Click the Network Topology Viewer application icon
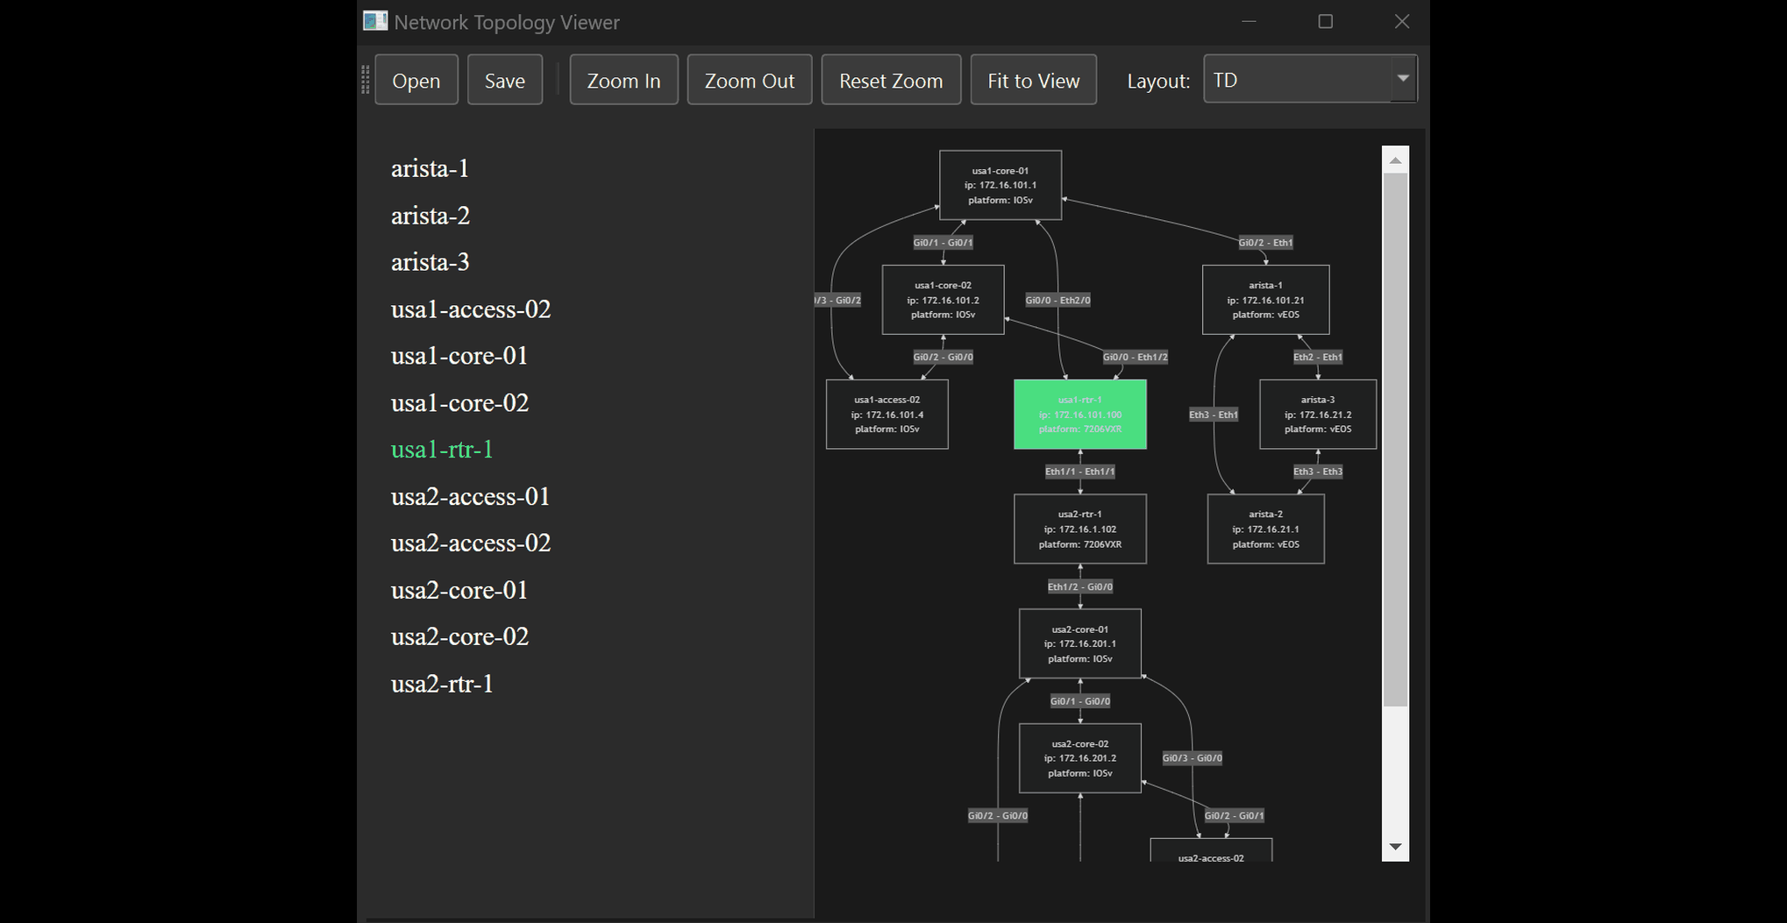The image size is (1787, 923). pyautogui.click(x=374, y=21)
